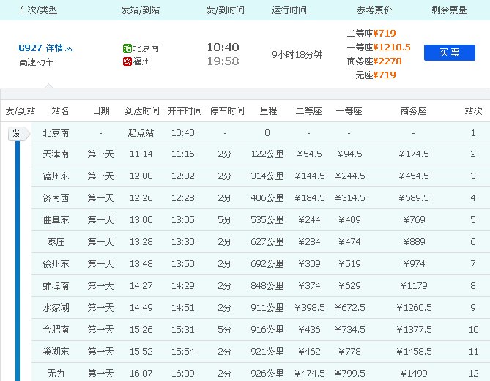Click the 19:58 arrival time

pyautogui.click(x=223, y=61)
